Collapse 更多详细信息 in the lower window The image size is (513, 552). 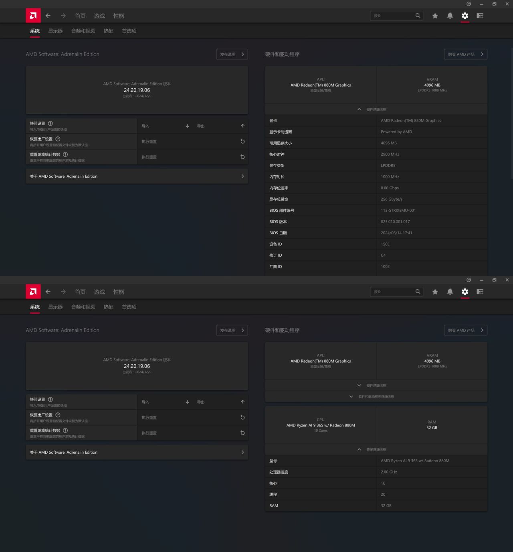(376, 450)
